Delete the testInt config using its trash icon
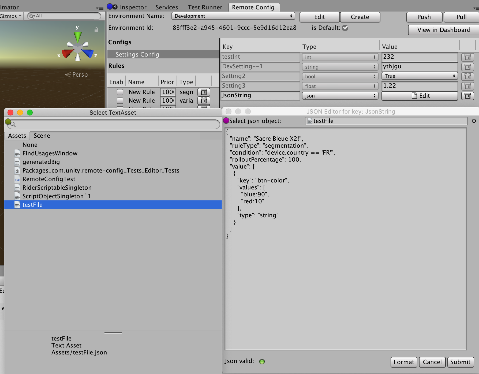 pos(468,57)
